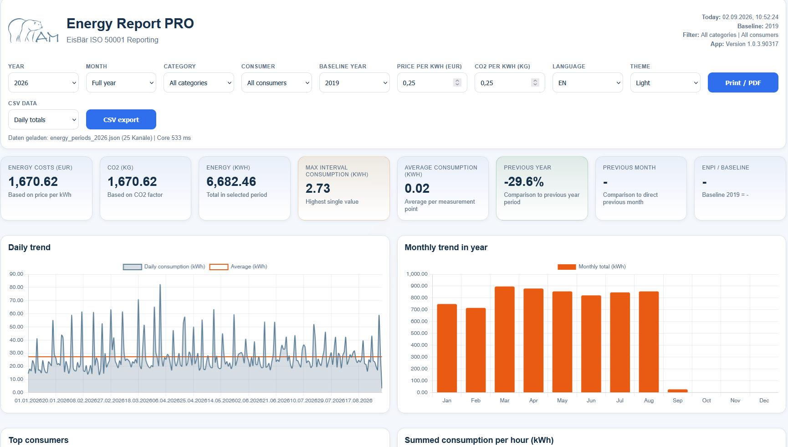Screen dimensions: 788x447
Task: Click the Price per kWh spinner arrows
Action: click(457, 82)
